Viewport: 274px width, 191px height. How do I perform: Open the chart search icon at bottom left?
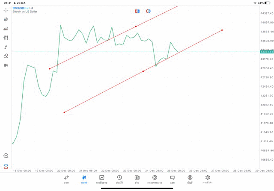6,156
